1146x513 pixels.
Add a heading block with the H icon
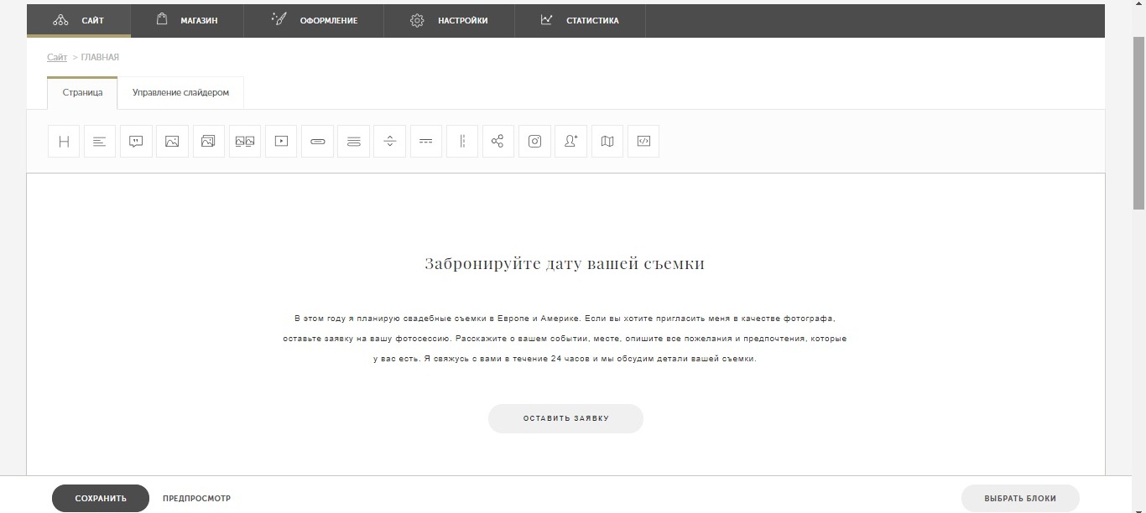point(64,142)
